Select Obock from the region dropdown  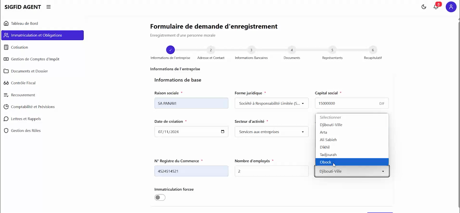coord(325,162)
